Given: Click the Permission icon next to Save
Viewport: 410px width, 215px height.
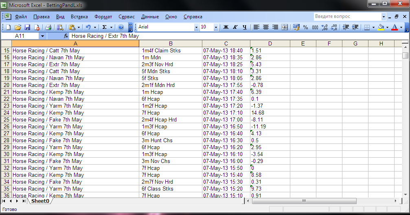Looking at the screenshot, I should pyautogui.click(x=37, y=27).
